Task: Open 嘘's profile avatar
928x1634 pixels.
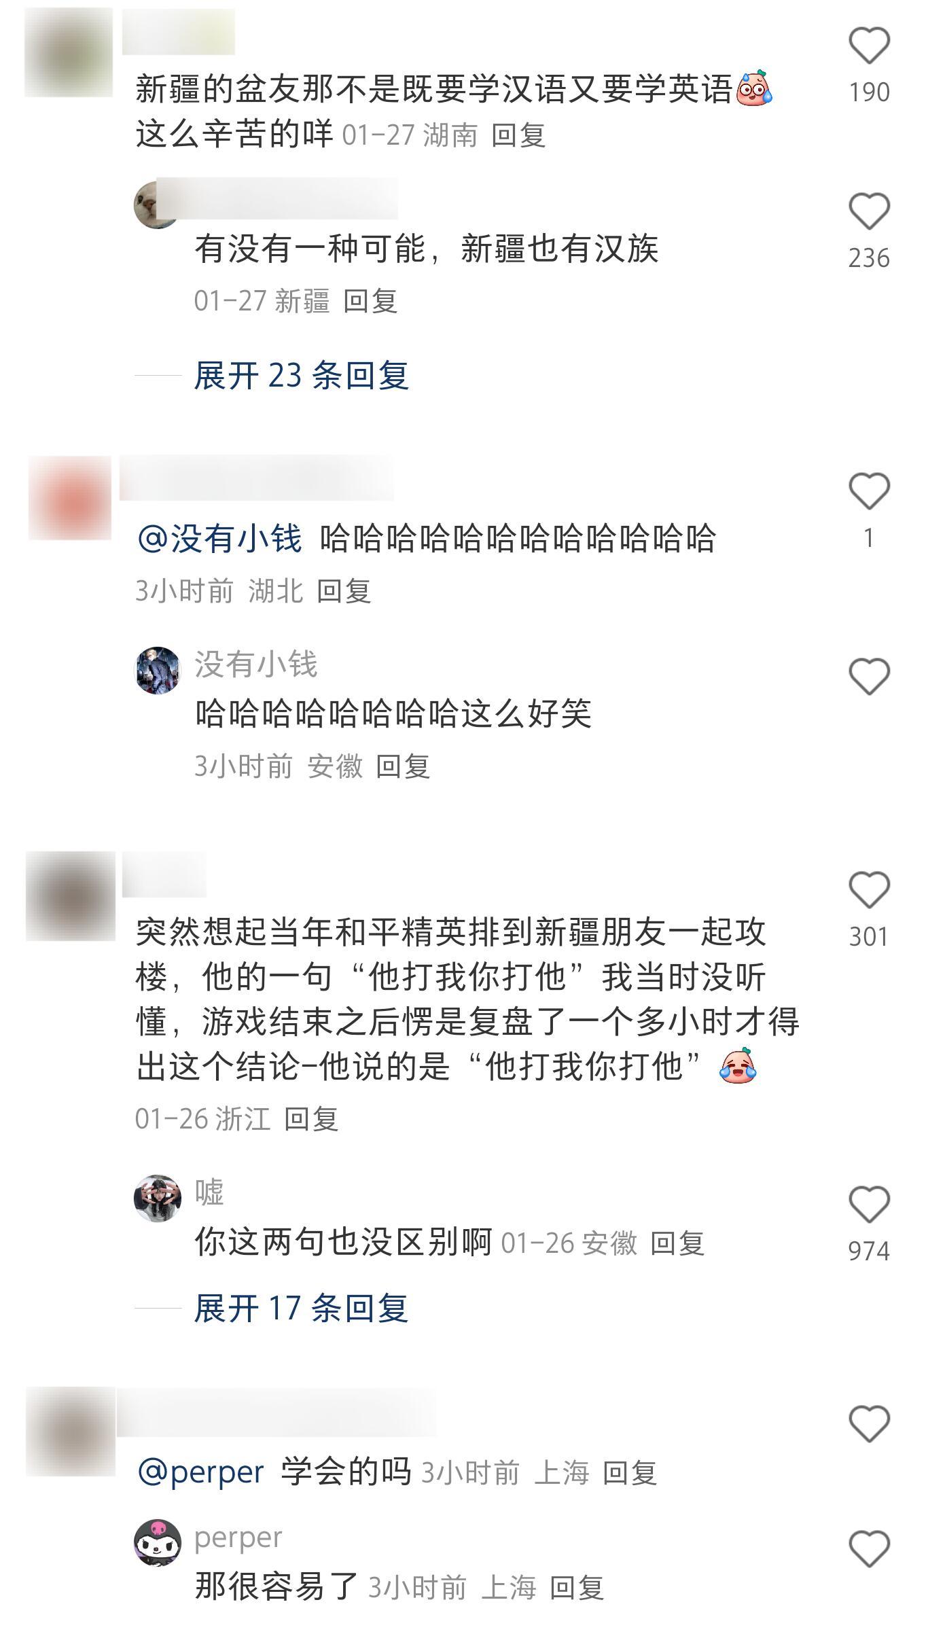Action: (158, 1198)
